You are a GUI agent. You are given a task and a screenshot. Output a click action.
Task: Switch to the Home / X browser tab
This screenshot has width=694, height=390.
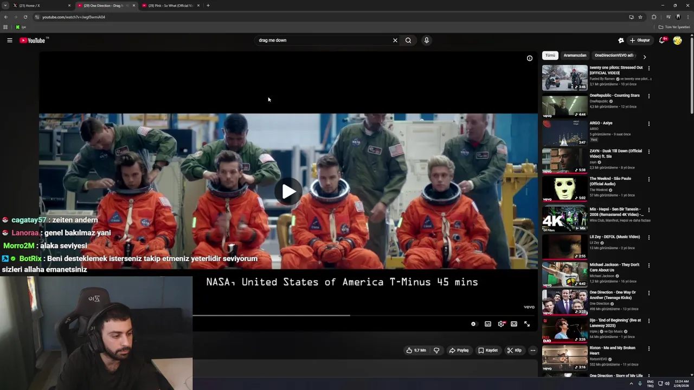point(41,5)
